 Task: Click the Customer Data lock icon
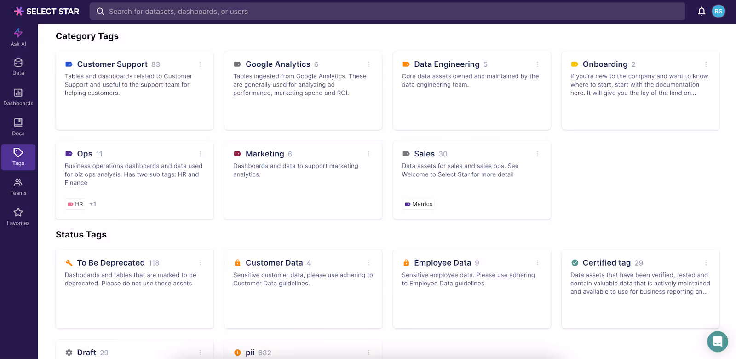(x=237, y=263)
